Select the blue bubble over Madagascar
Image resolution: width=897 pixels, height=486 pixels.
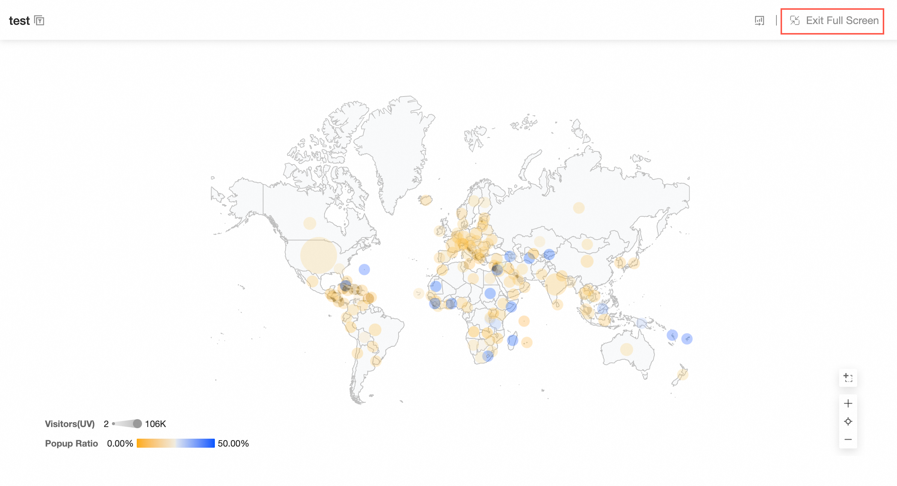(x=513, y=341)
